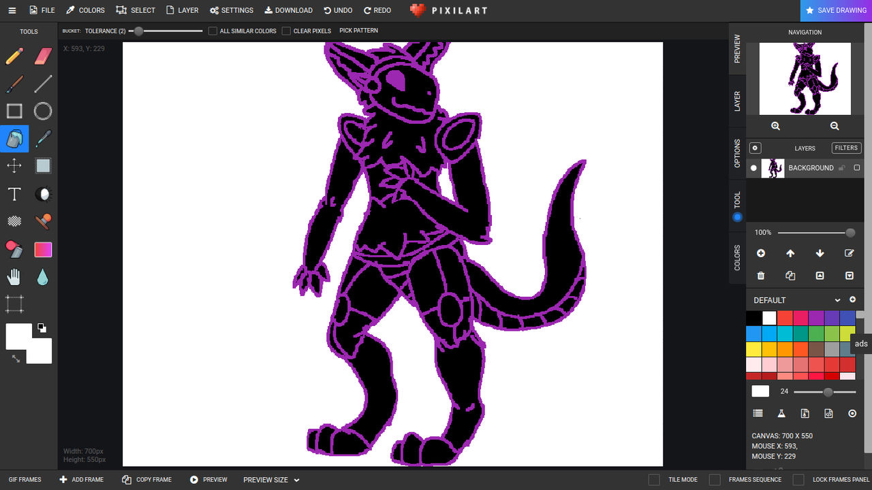Screen dimensions: 872x490
Task: Reset colors to default black and white
Action: [42, 328]
